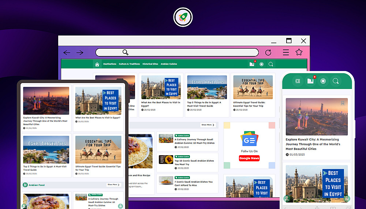Click Show More beside Arabian Food on tablet

(114, 185)
